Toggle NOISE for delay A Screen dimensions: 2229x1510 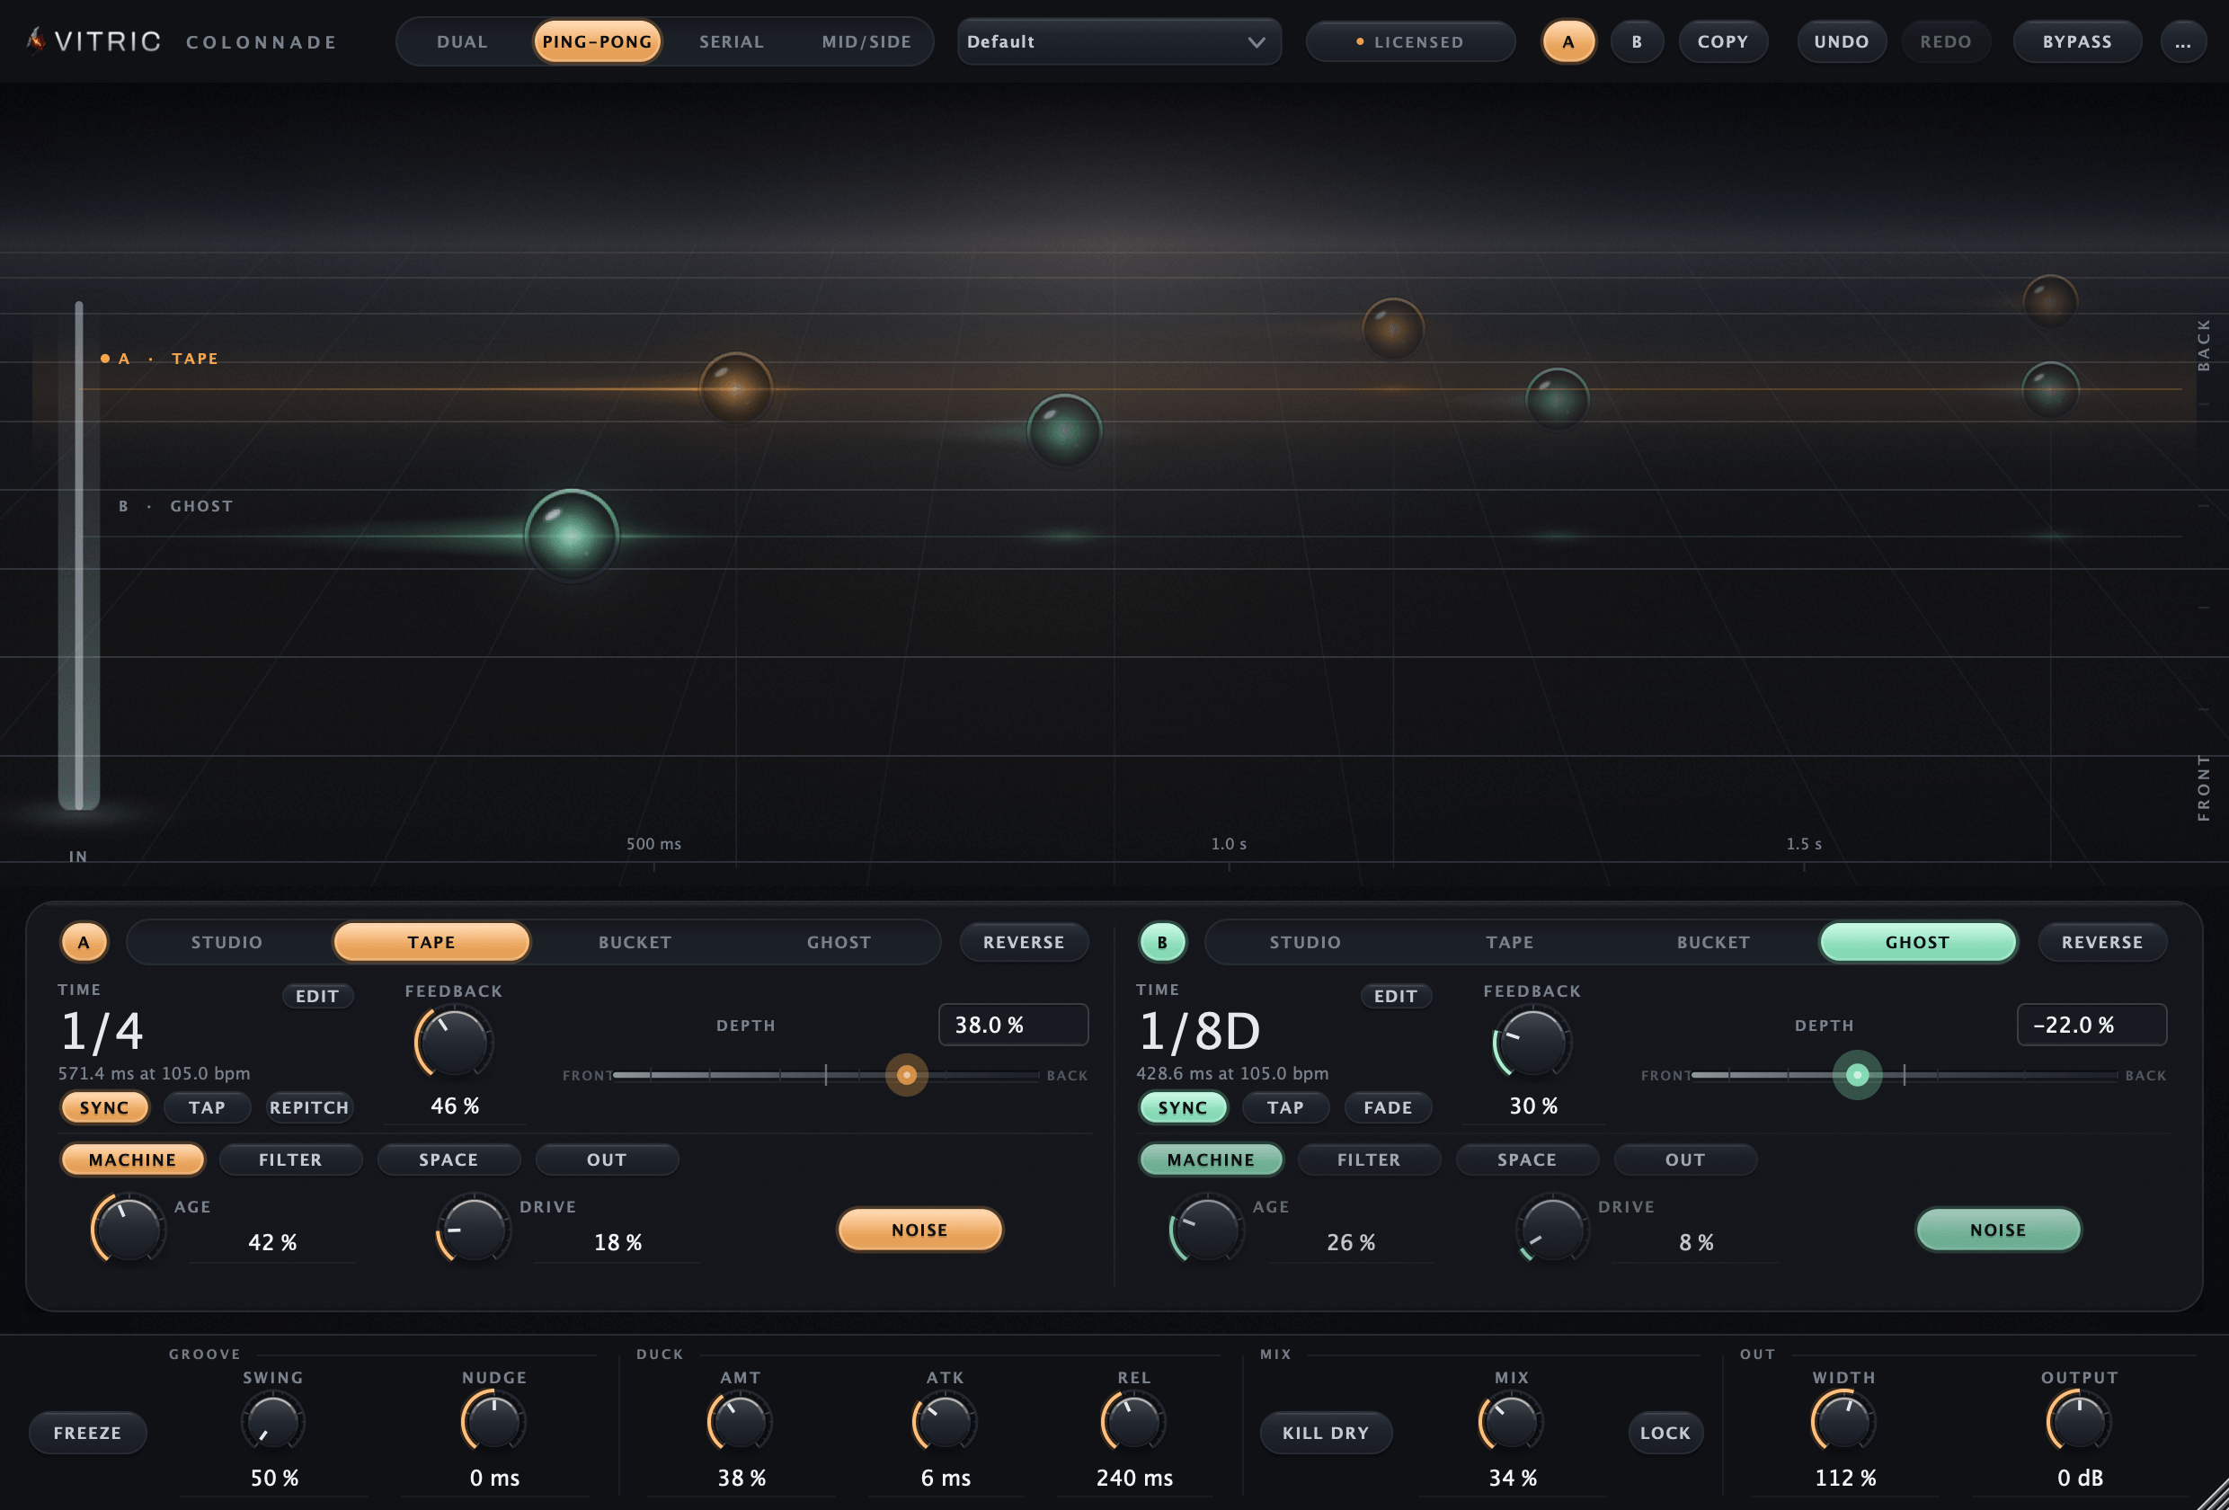point(919,1230)
